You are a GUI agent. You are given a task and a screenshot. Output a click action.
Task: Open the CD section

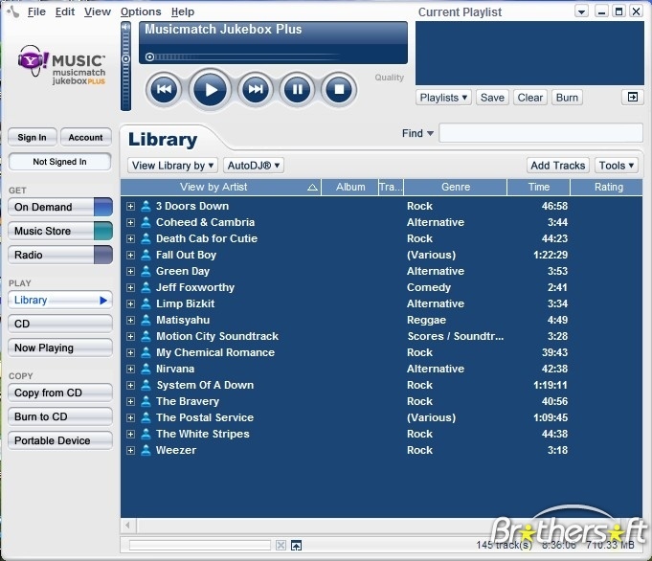click(60, 324)
